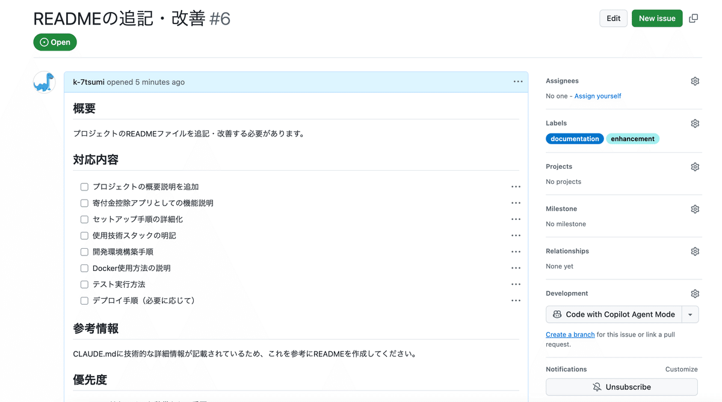Viewport: 722px width, 402px height.
Task: Check the テスト実行方法 task
Action: (84, 284)
